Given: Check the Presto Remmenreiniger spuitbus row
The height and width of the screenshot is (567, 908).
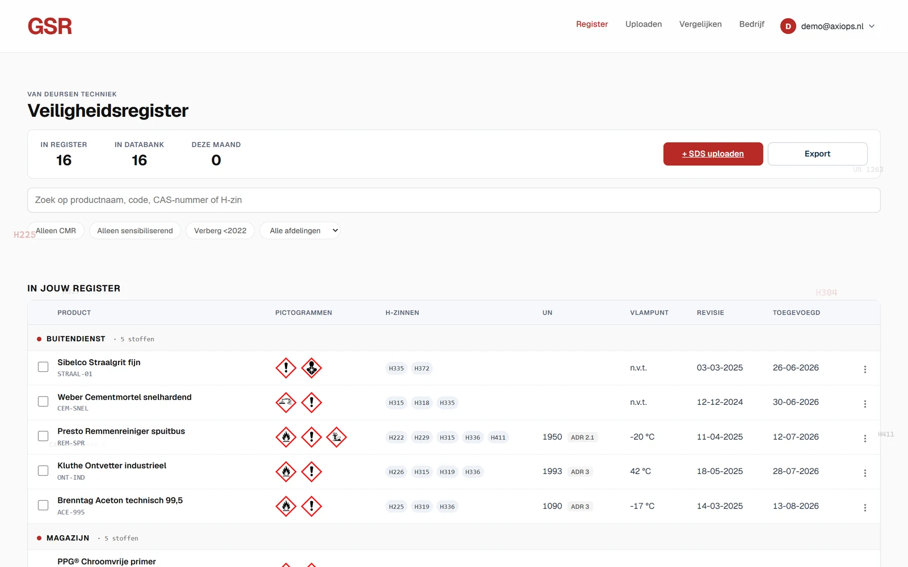Looking at the screenshot, I should (43, 436).
